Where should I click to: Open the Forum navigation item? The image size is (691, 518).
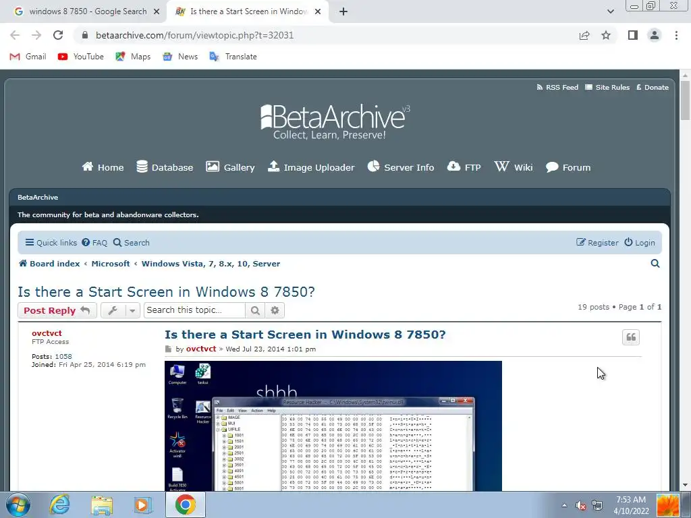(x=568, y=167)
